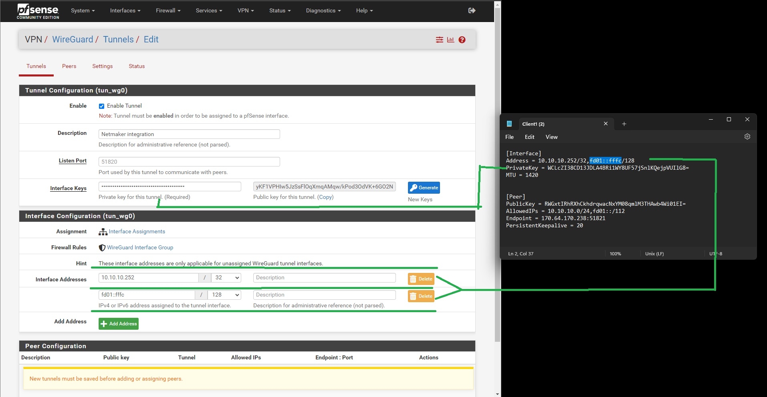767x397 pixels.
Task: Click the green Add Address button
Action: 119,324
